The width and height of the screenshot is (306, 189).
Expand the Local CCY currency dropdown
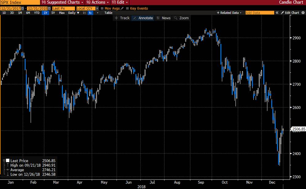(x=87, y=9)
